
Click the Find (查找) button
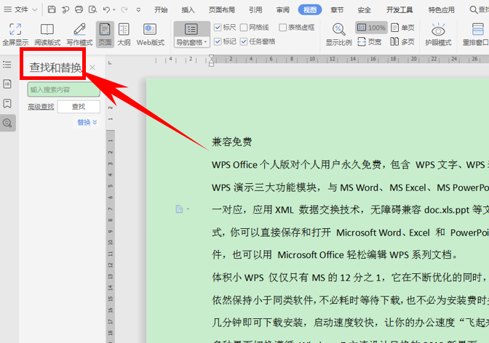pyautogui.click(x=79, y=107)
